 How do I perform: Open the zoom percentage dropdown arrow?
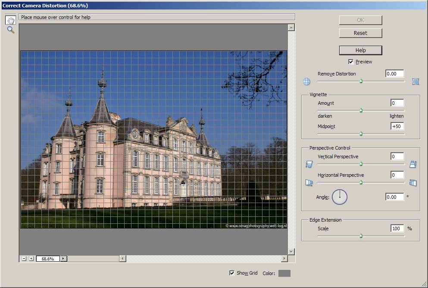click(64, 259)
